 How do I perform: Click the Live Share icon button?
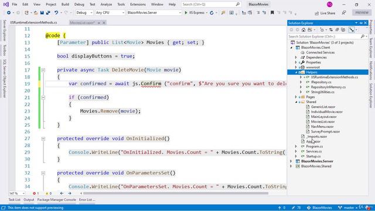coord(325,13)
